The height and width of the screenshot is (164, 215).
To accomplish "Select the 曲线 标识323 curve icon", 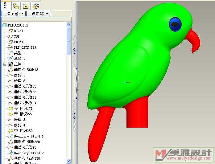I will click(10, 147).
